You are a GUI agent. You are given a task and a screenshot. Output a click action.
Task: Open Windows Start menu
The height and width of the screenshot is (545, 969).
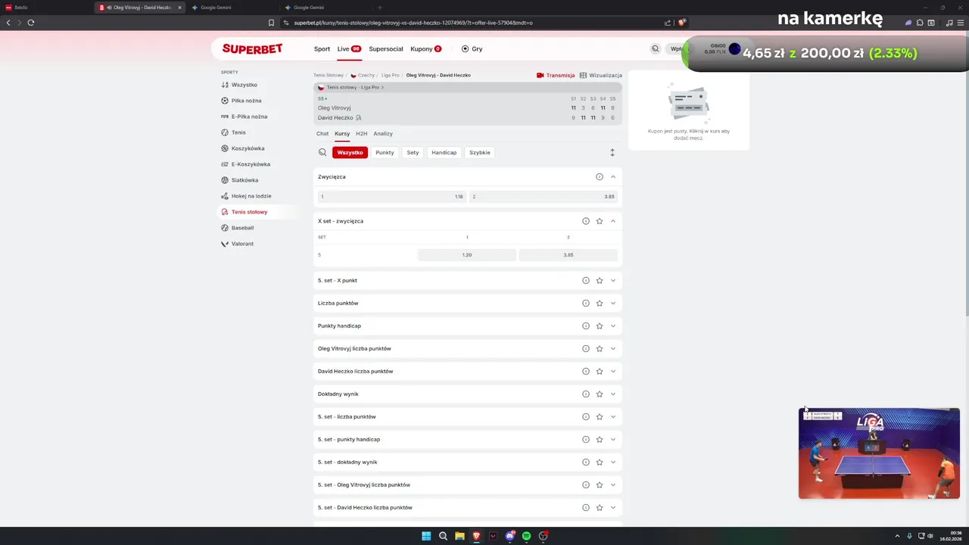[x=426, y=536]
